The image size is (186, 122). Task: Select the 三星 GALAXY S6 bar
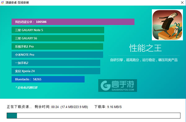pos(58,38)
